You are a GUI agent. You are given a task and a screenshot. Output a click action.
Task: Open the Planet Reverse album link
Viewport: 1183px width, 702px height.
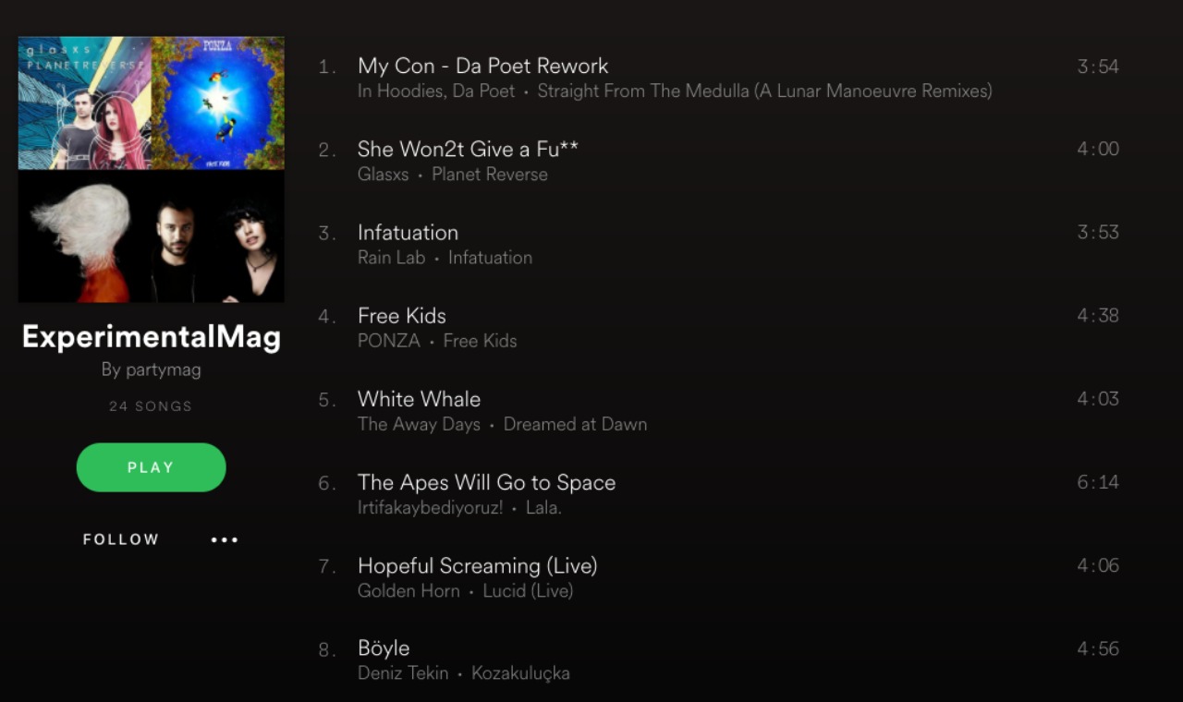[x=490, y=174]
